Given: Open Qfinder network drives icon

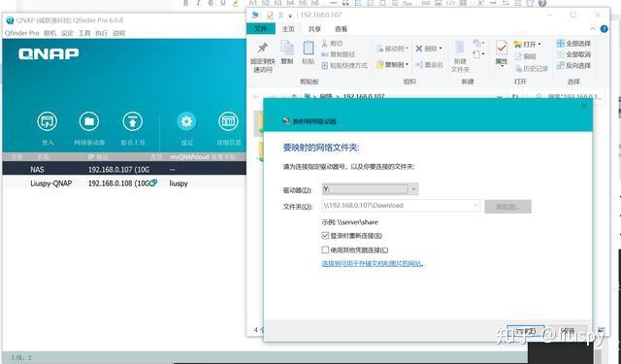Looking at the screenshot, I should [89, 121].
